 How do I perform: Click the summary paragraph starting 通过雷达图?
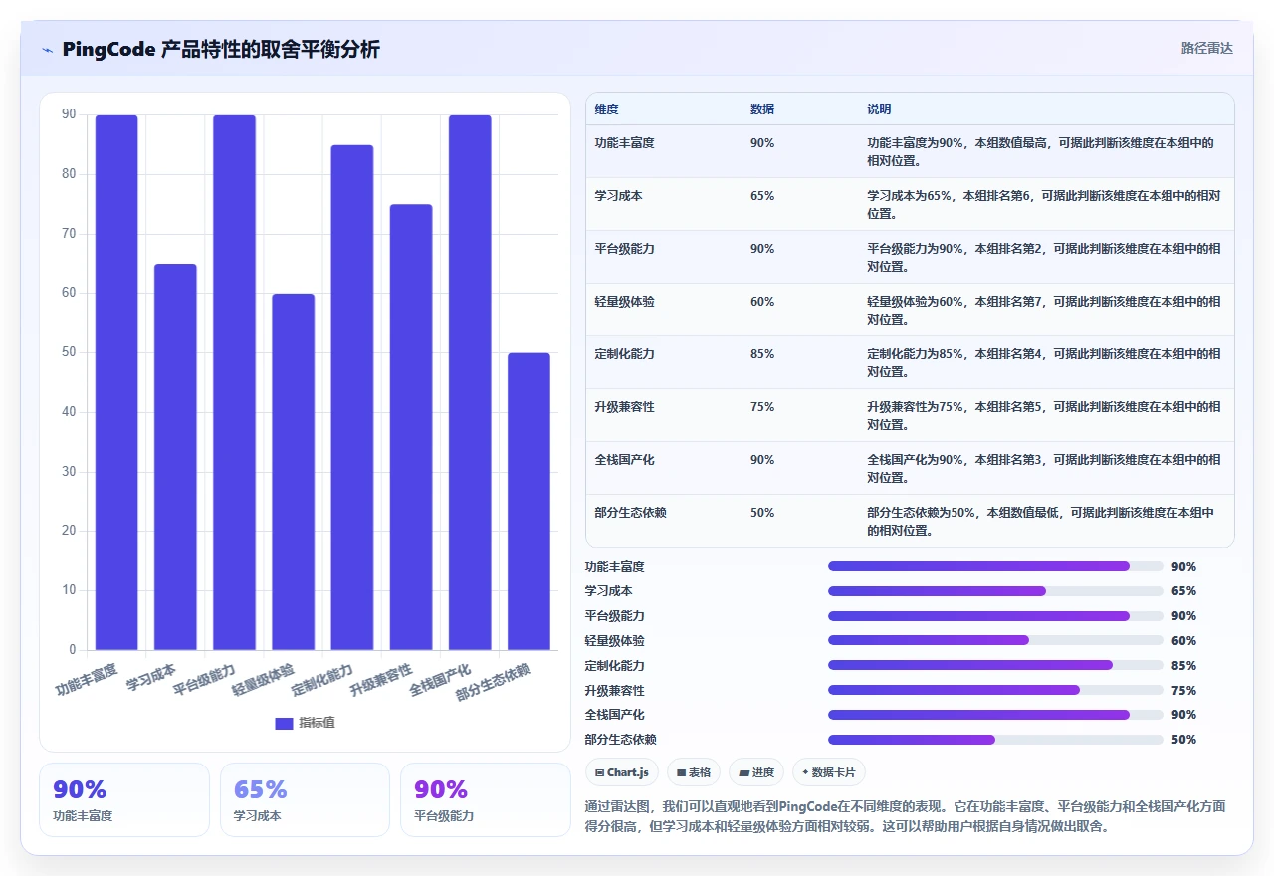[x=906, y=816]
